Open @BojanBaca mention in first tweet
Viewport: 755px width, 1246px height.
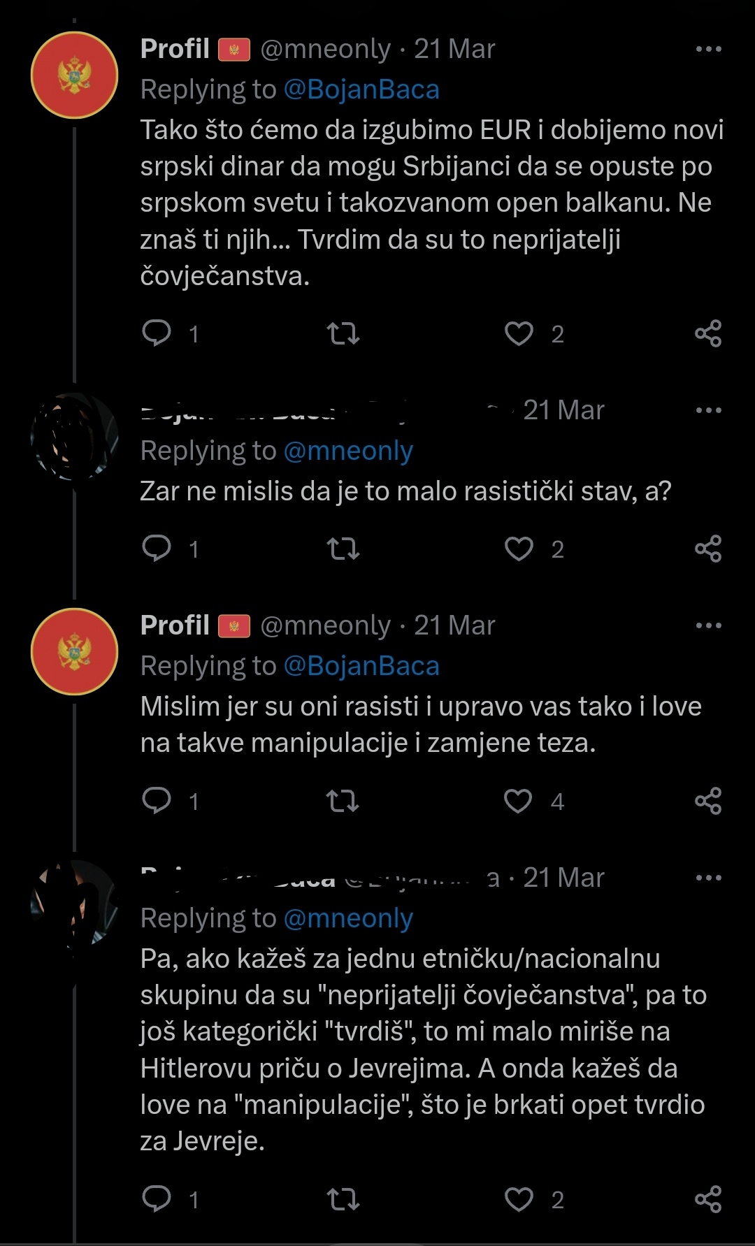click(x=361, y=89)
